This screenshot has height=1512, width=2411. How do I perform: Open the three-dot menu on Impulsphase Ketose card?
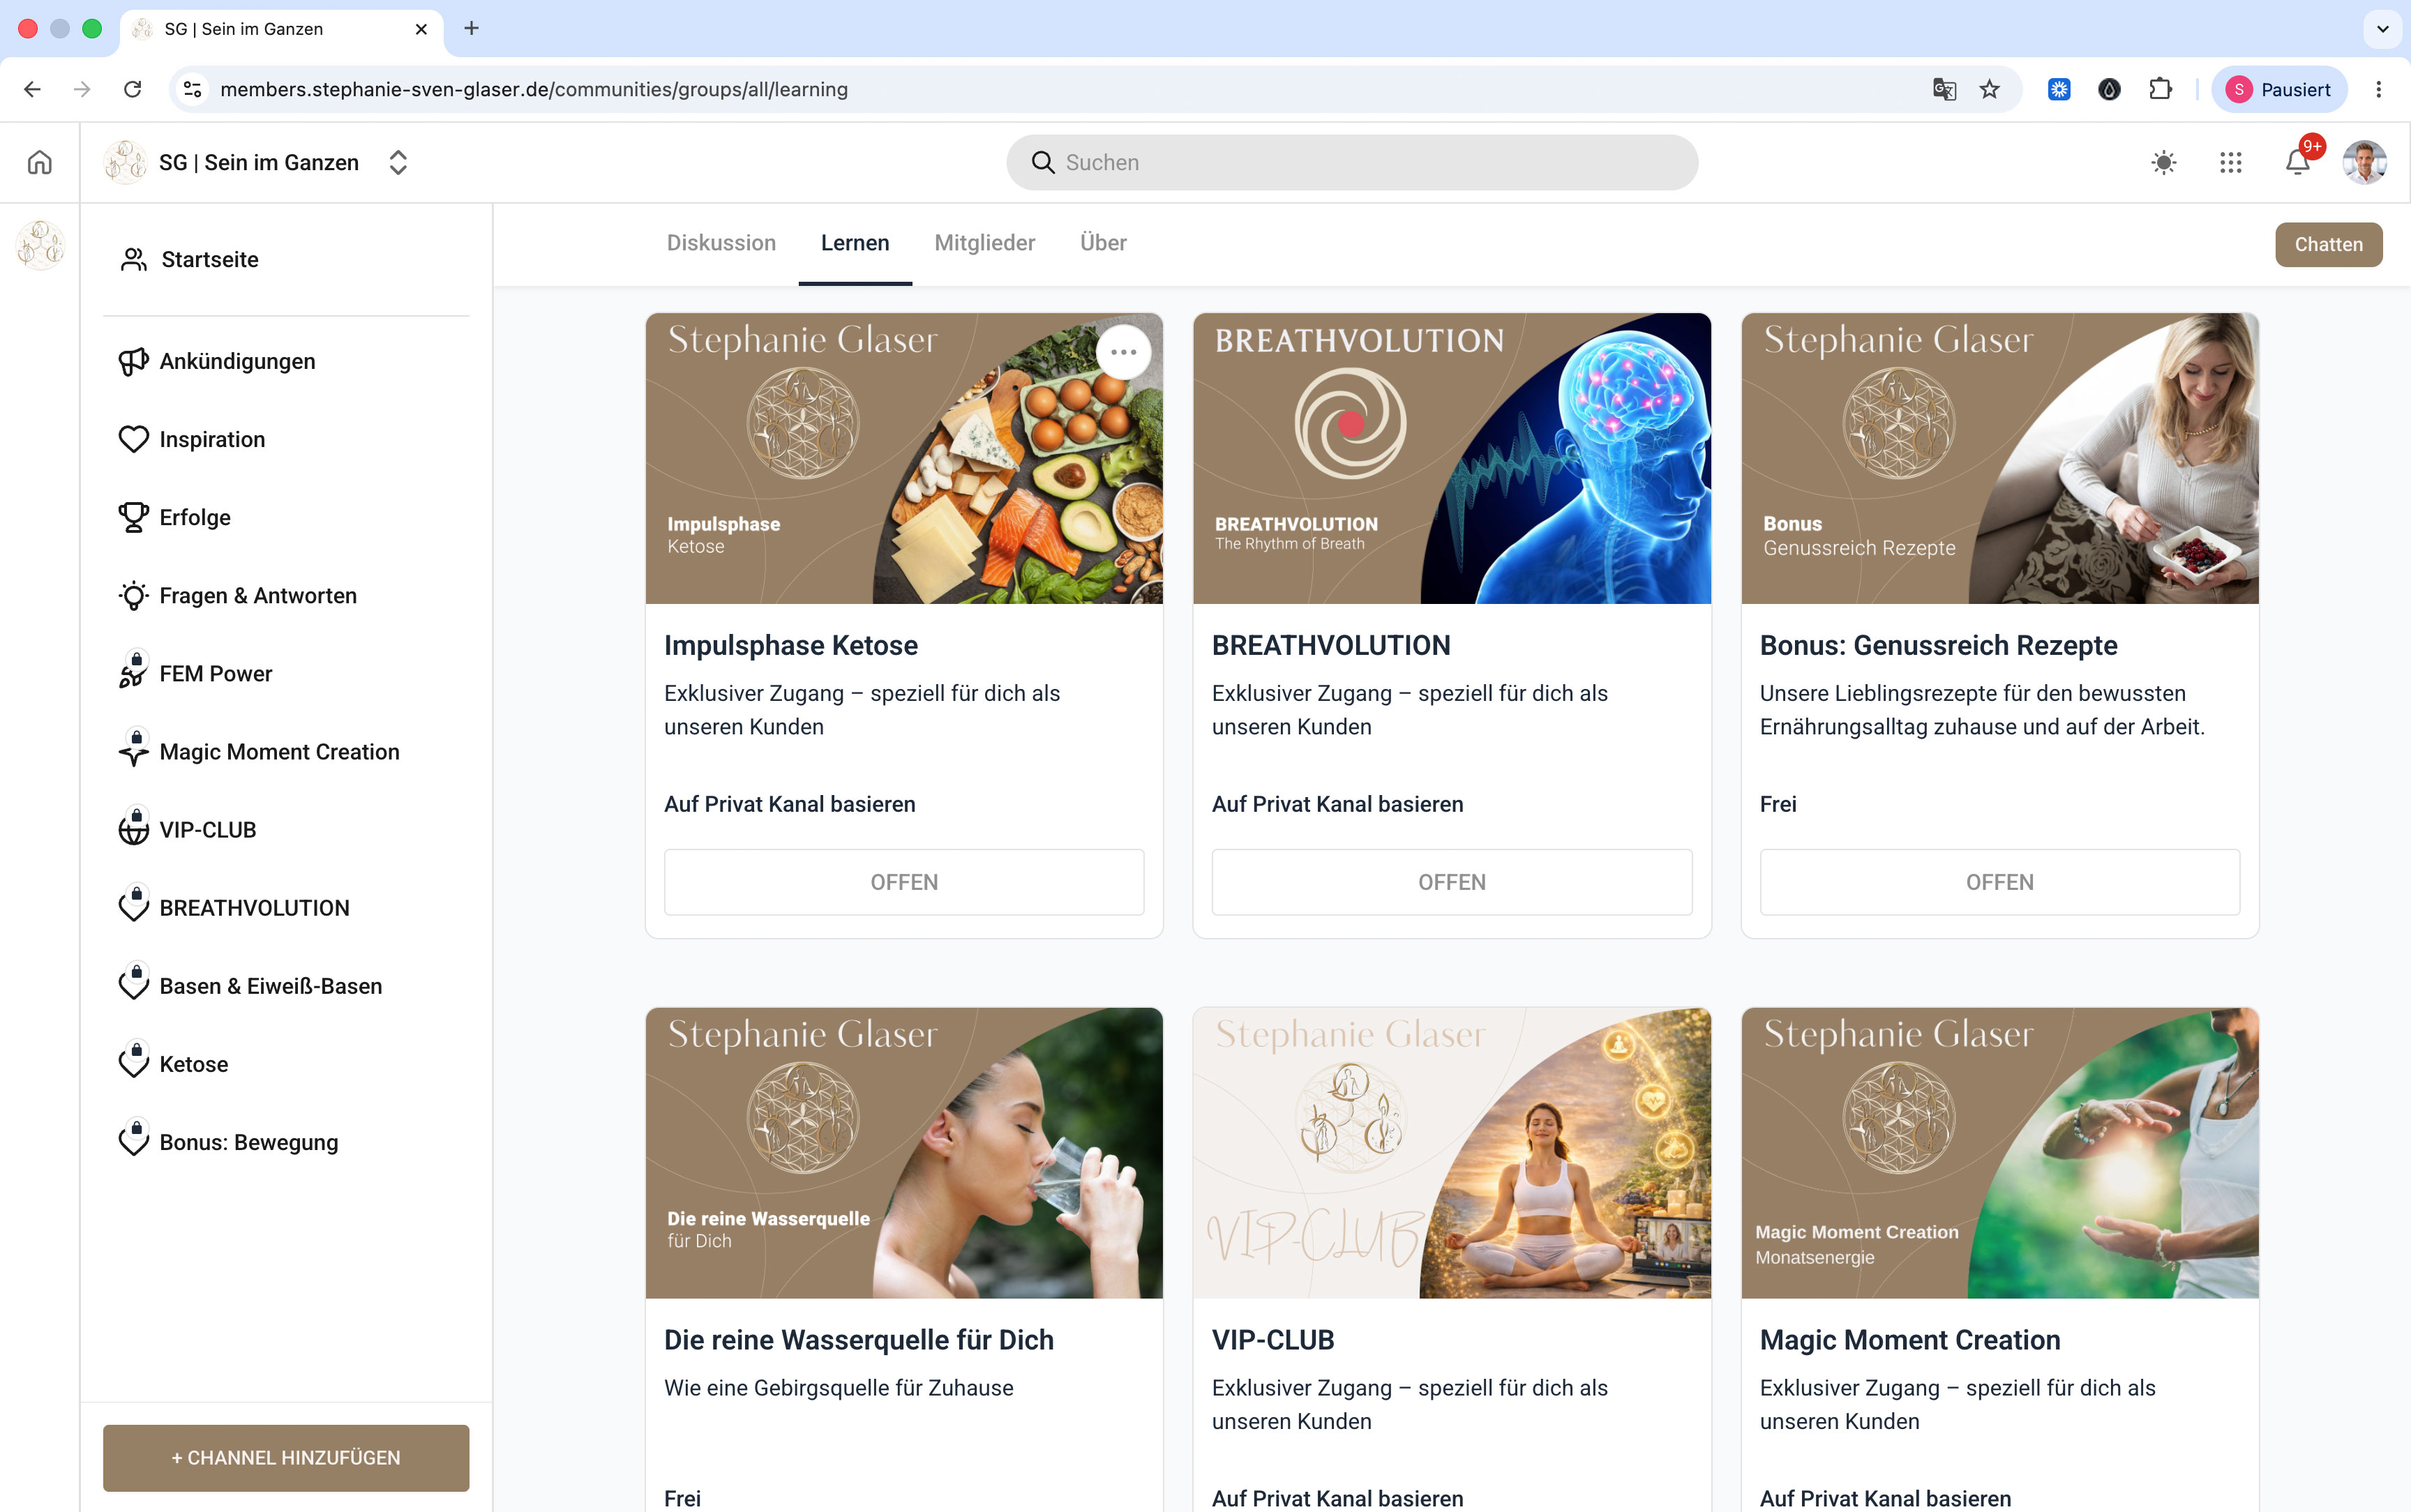click(1124, 352)
